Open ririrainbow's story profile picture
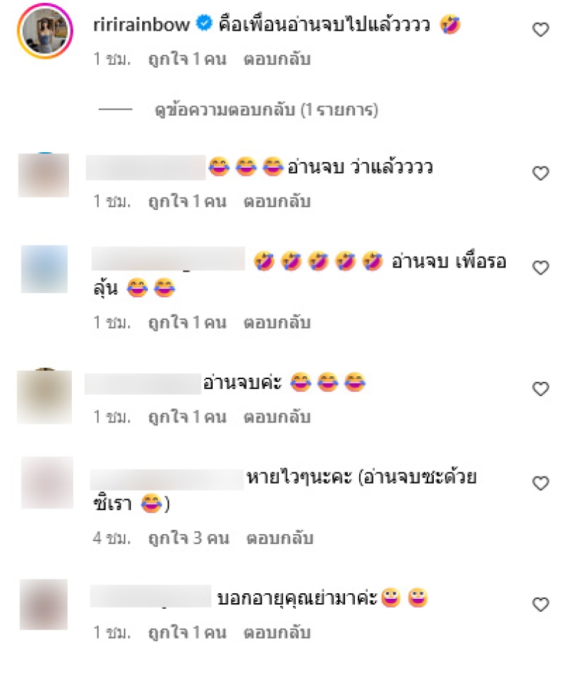Viewport: 569px width, 675px height. click(46, 31)
